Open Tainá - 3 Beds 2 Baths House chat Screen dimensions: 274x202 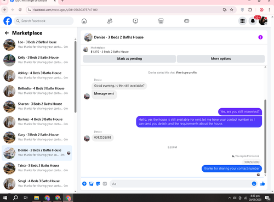pyautogui.click(x=37, y=168)
